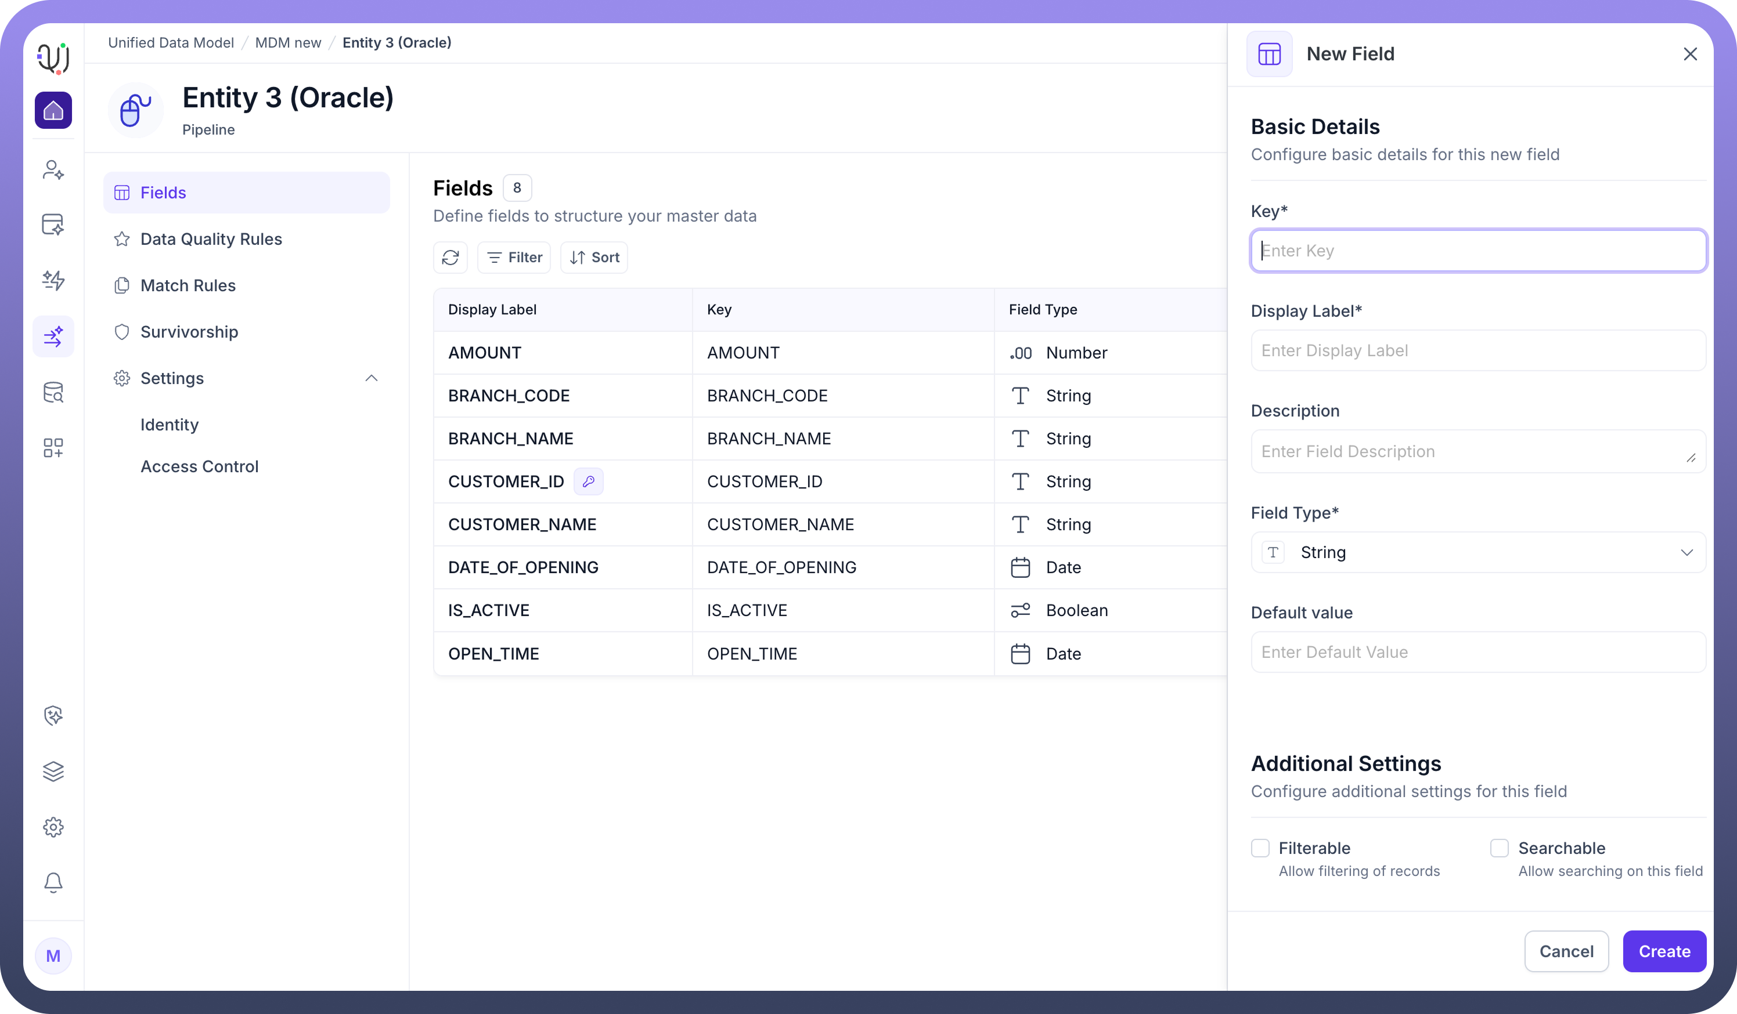Click the database search icon in sidebar

53,393
